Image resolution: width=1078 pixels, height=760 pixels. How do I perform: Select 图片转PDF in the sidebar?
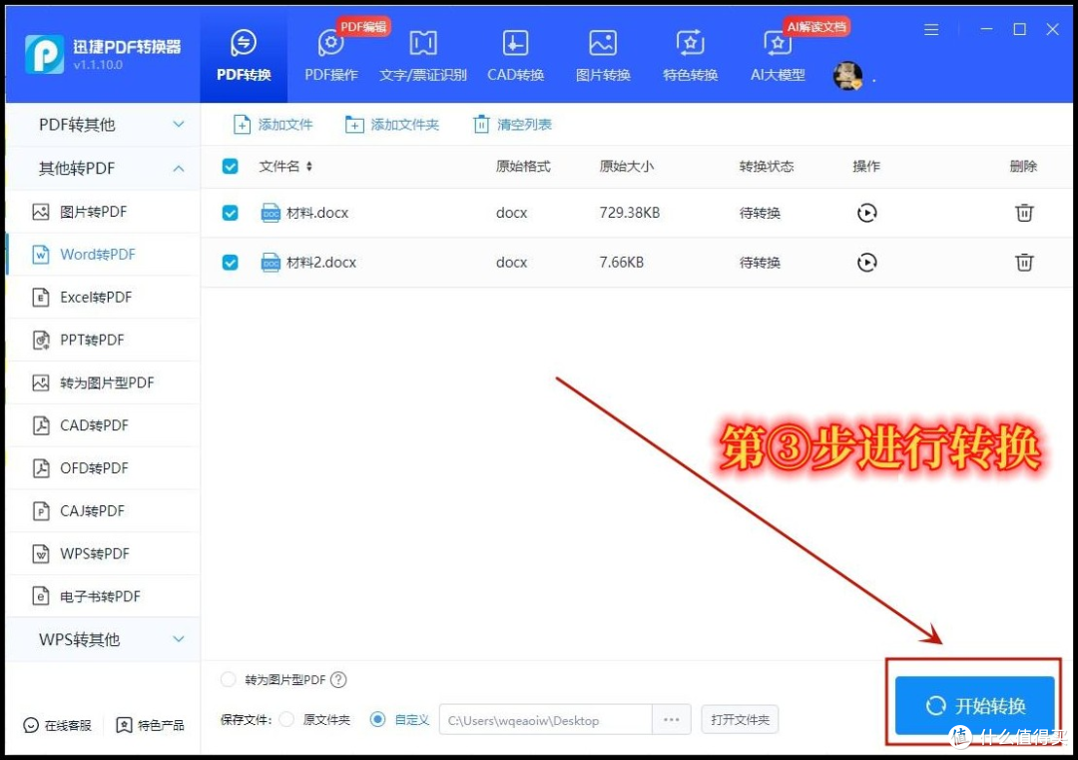click(103, 211)
